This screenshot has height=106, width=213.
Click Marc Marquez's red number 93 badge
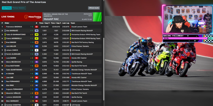click(37, 101)
